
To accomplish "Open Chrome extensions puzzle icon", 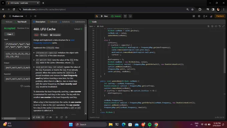I will point(200,9).
